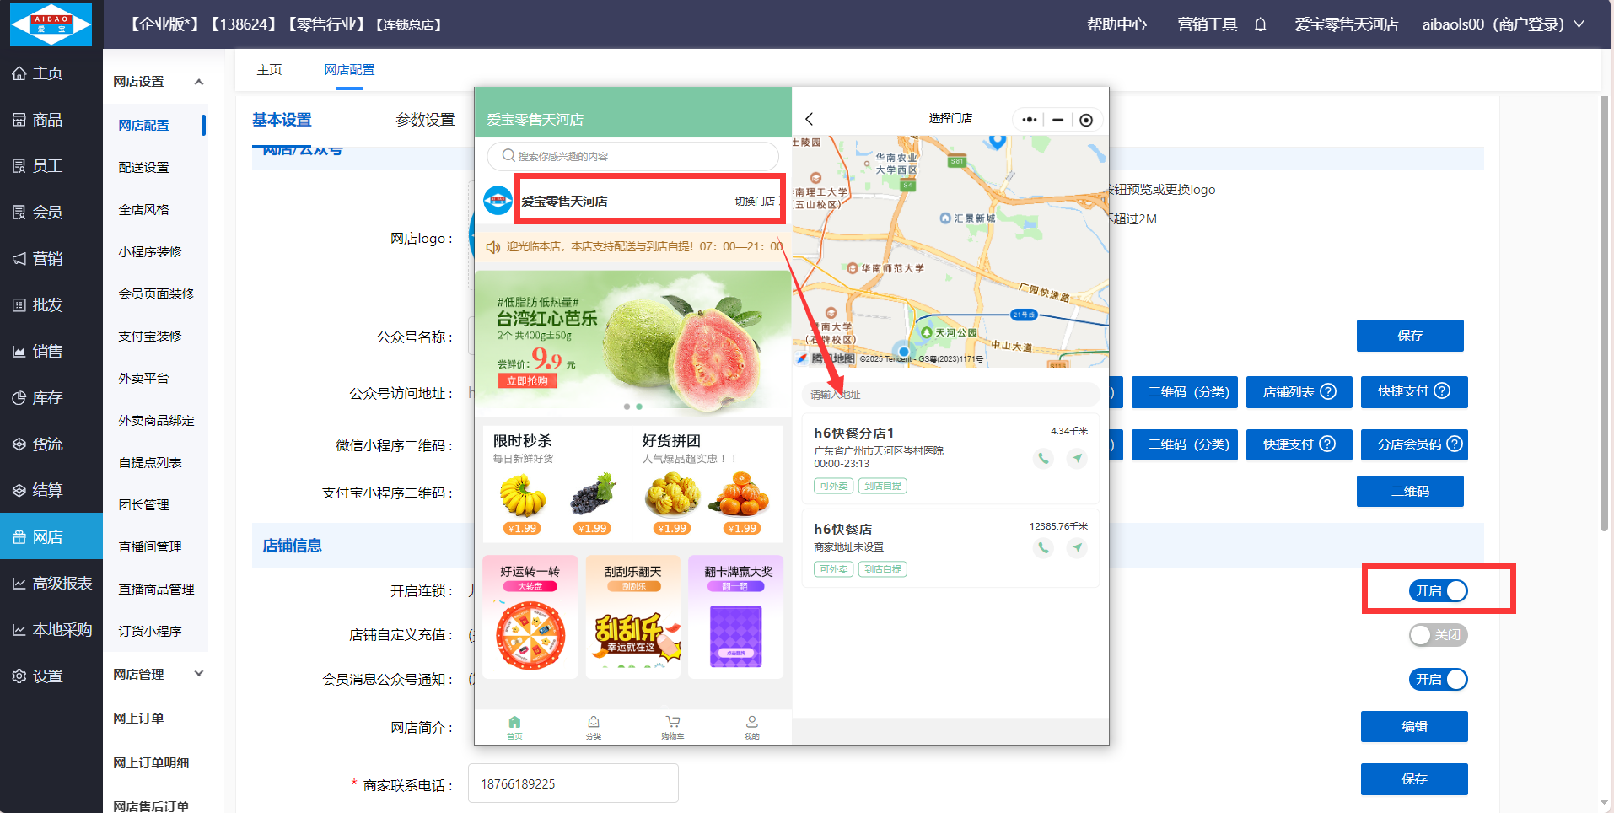The image size is (1614, 813).
Task: Click the 商家联系电话 input field
Action: click(573, 783)
